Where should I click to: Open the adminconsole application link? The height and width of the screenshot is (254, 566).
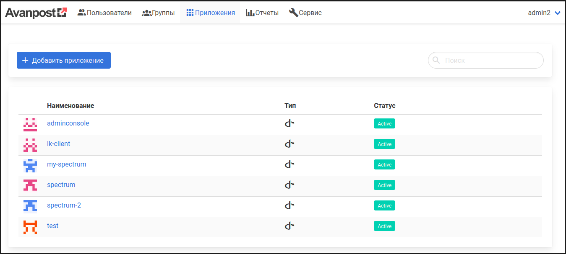(x=68, y=123)
